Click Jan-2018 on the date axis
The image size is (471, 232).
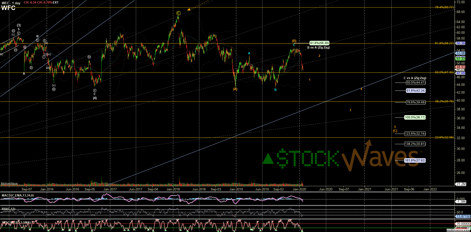tap(173, 189)
